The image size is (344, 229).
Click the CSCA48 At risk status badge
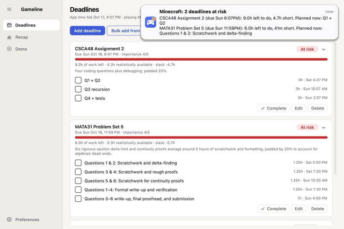[307, 49]
